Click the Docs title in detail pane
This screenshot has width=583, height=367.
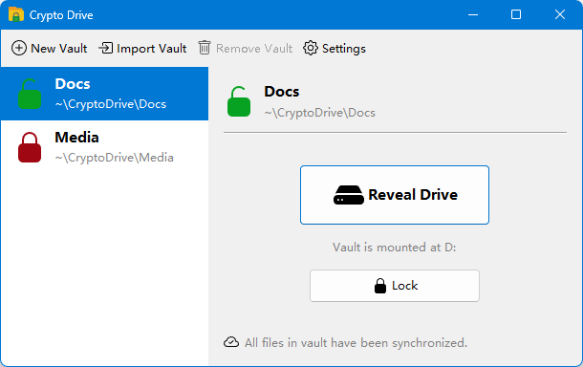(282, 92)
